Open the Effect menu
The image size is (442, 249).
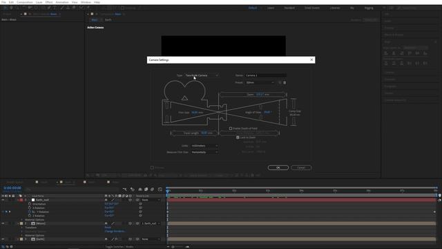click(49, 2)
